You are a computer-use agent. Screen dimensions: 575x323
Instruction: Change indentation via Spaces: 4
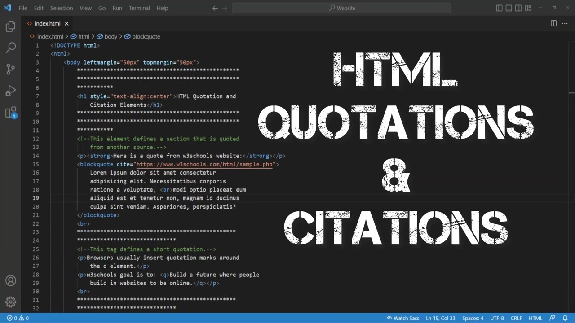[473, 318]
